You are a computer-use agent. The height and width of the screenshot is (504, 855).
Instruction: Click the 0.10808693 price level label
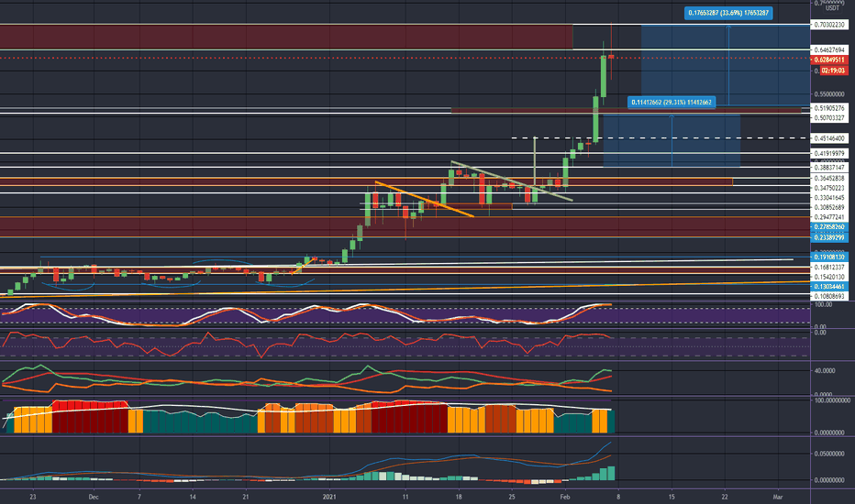829,296
